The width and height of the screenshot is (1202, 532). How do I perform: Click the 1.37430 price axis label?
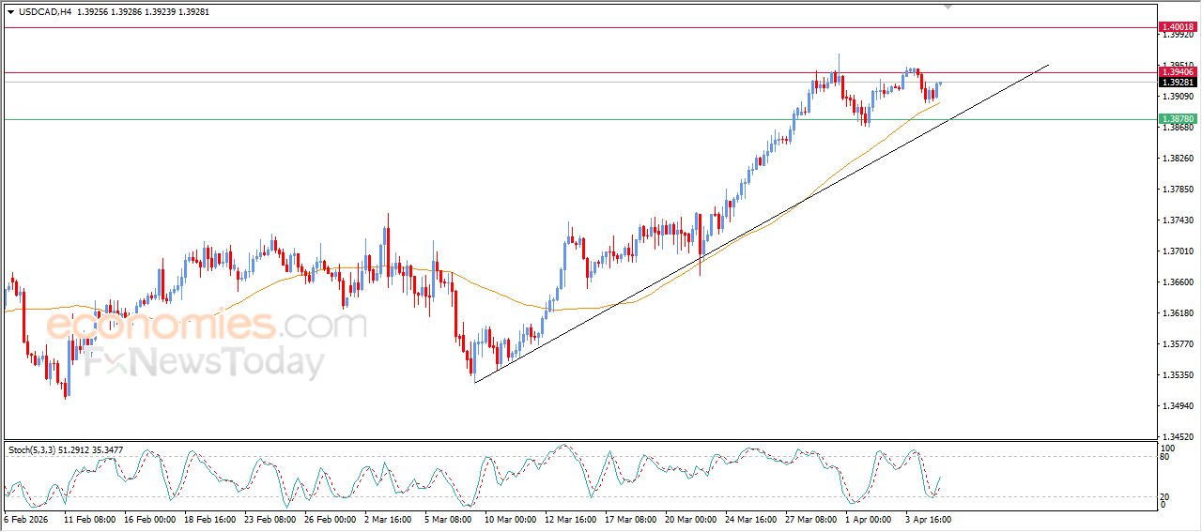tap(1177, 220)
